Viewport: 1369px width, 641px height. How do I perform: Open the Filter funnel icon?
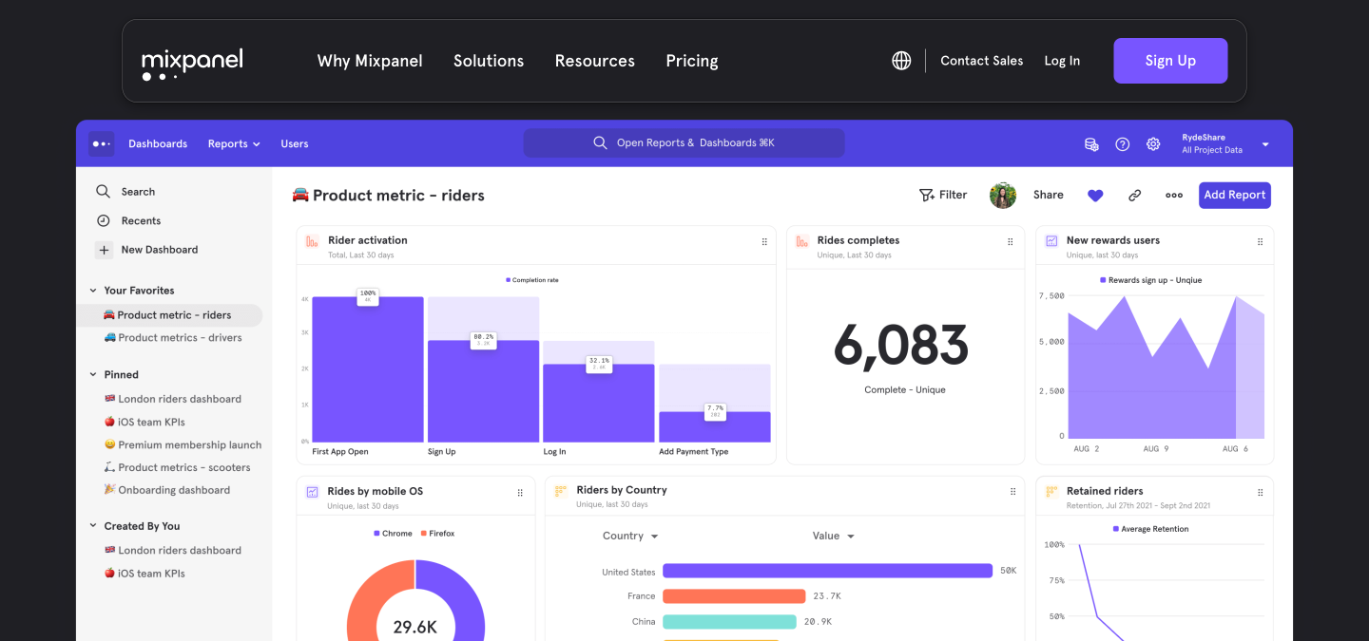(926, 195)
